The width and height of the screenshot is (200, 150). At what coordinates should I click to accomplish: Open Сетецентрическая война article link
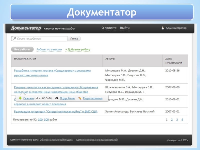tap(56, 111)
